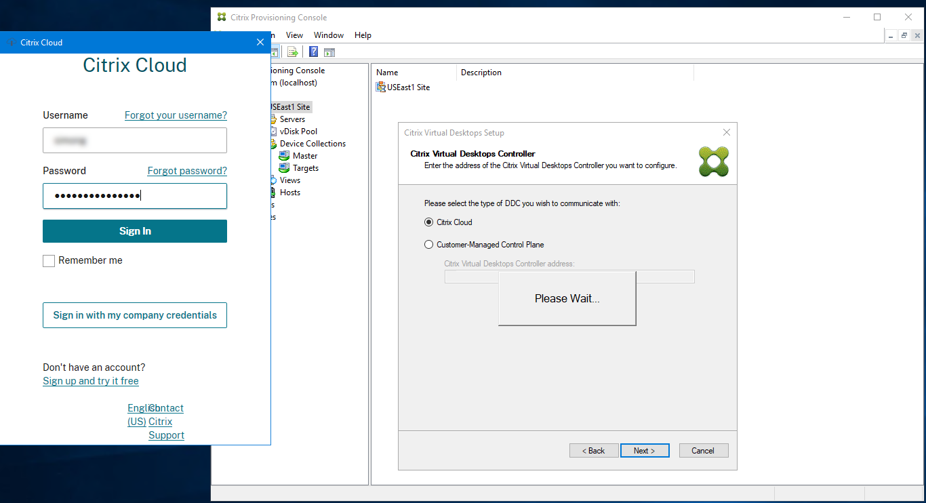Screen dimensions: 926x503
Task: Click the Sign In button
Action: click(x=134, y=230)
